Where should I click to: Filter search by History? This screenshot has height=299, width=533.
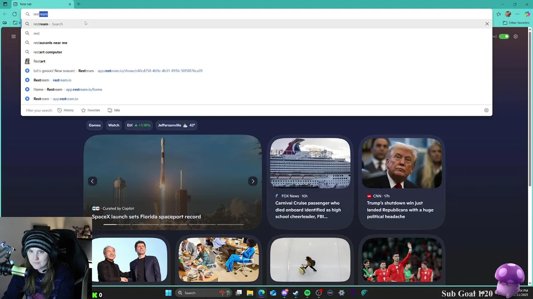click(x=65, y=110)
